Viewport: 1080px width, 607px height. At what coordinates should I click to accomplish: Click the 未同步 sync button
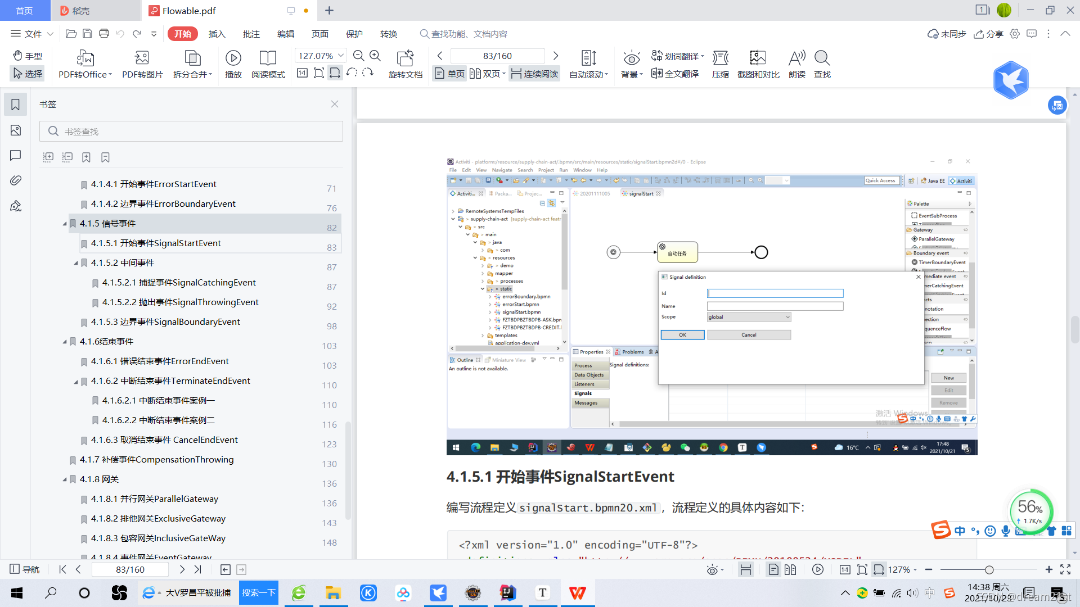947,34
